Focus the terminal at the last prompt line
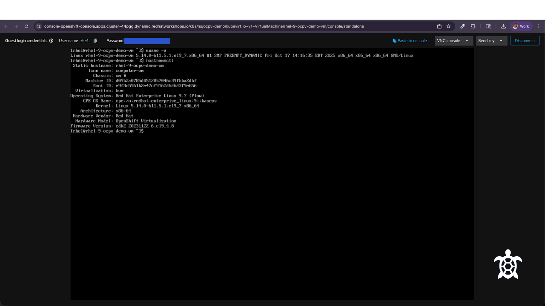This screenshot has height=306, width=545. [x=107, y=131]
